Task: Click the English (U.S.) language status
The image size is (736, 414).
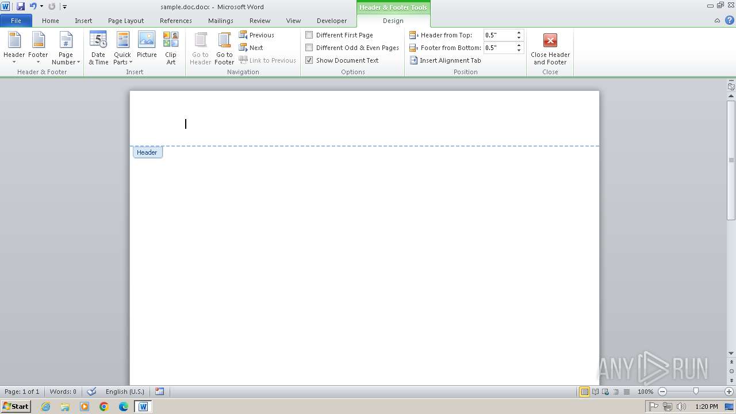Action: [125, 392]
